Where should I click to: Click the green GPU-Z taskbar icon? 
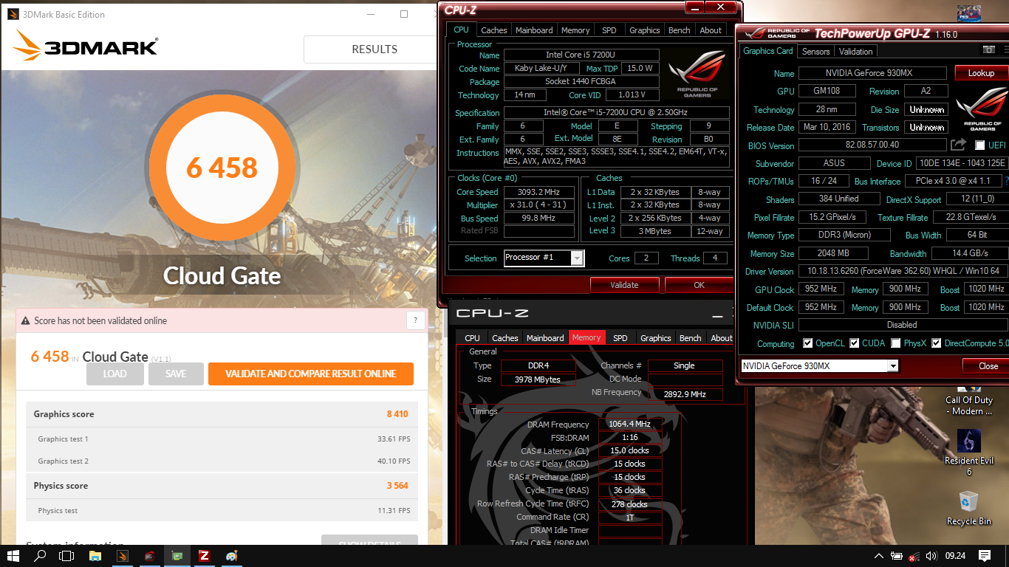(177, 556)
